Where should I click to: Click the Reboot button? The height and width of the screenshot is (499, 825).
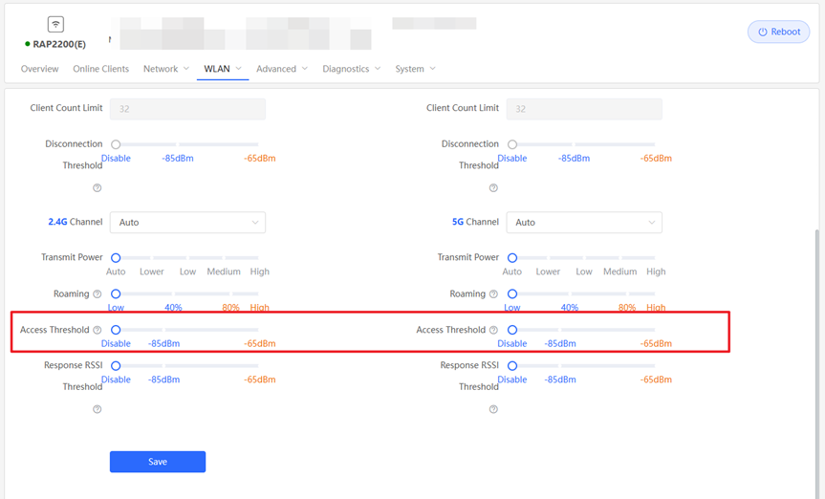(778, 32)
